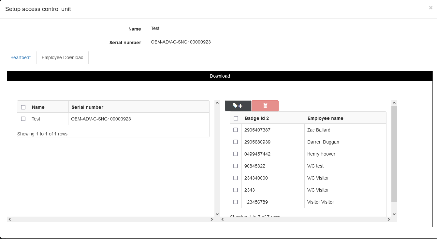Click the add badge tag button
Image resolution: width=437 pixels, height=239 pixels.
pyautogui.click(x=238, y=106)
